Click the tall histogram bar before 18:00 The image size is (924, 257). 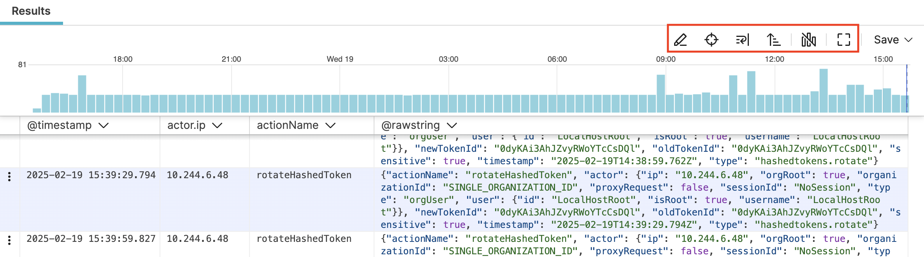click(82, 94)
